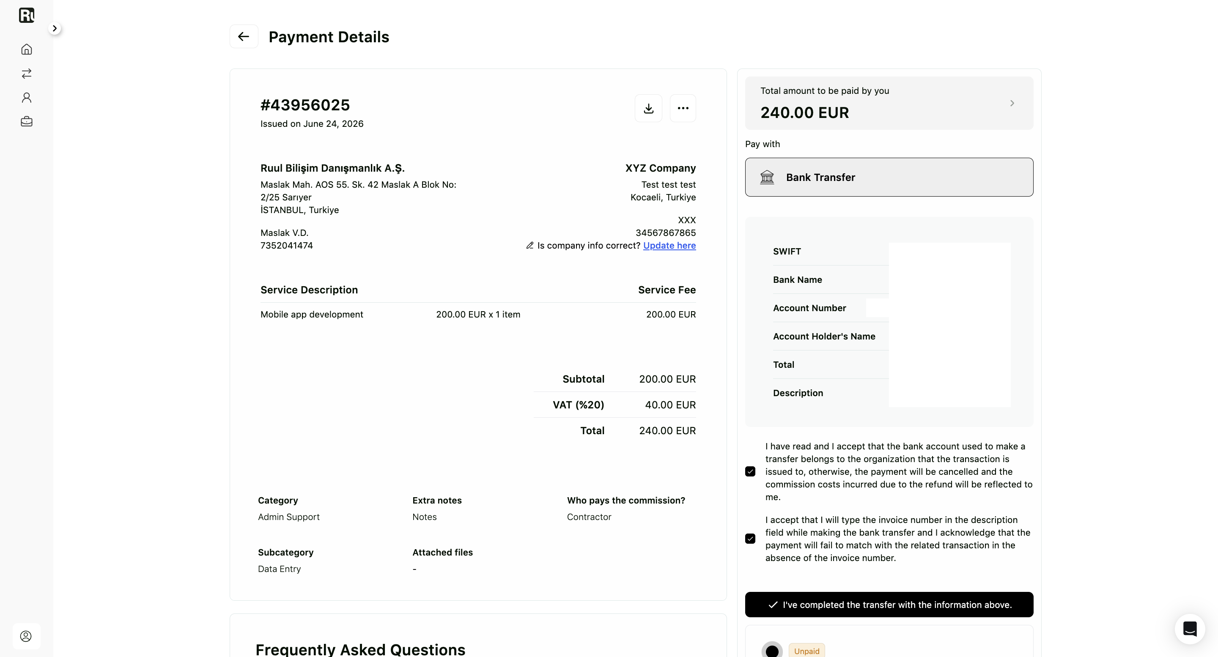Open the transfers arrows icon in sidebar
The width and height of the screenshot is (1218, 657).
tap(27, 73)
